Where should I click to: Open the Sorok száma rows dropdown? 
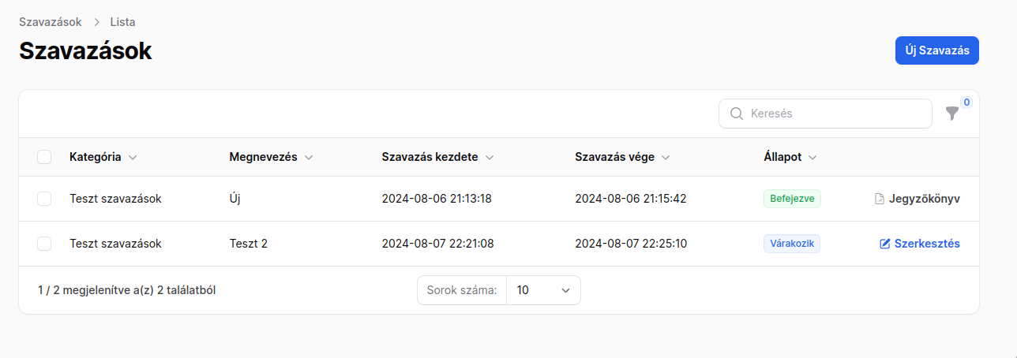point(543,290)
